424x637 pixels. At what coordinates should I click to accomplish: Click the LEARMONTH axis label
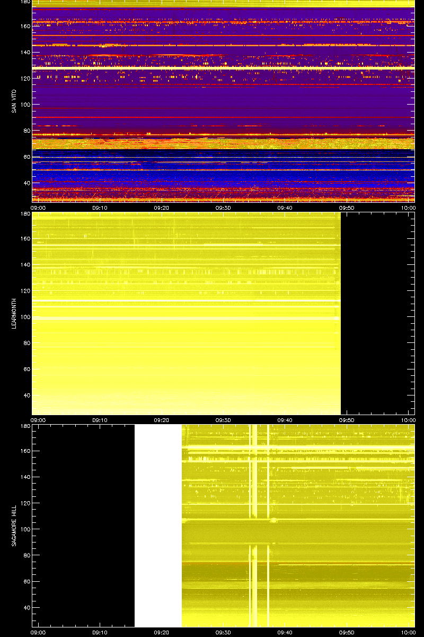(x=14, y=313)
